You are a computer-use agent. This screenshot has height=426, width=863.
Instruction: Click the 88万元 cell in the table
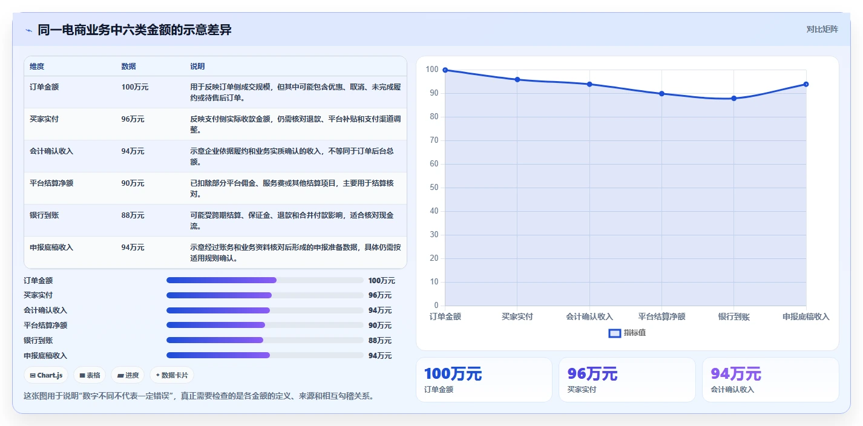[133, 215]
